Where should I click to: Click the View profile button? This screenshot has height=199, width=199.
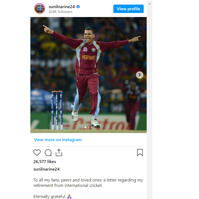pos(129,9)
